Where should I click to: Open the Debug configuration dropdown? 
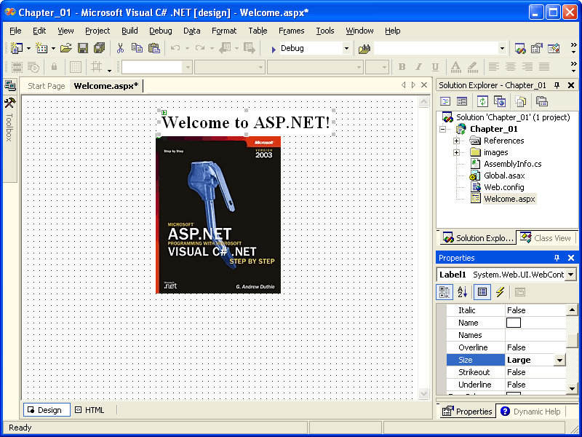tap(346, 49)
